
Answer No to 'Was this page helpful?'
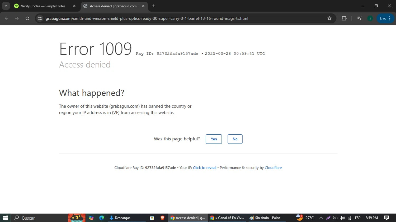point(235,139)
